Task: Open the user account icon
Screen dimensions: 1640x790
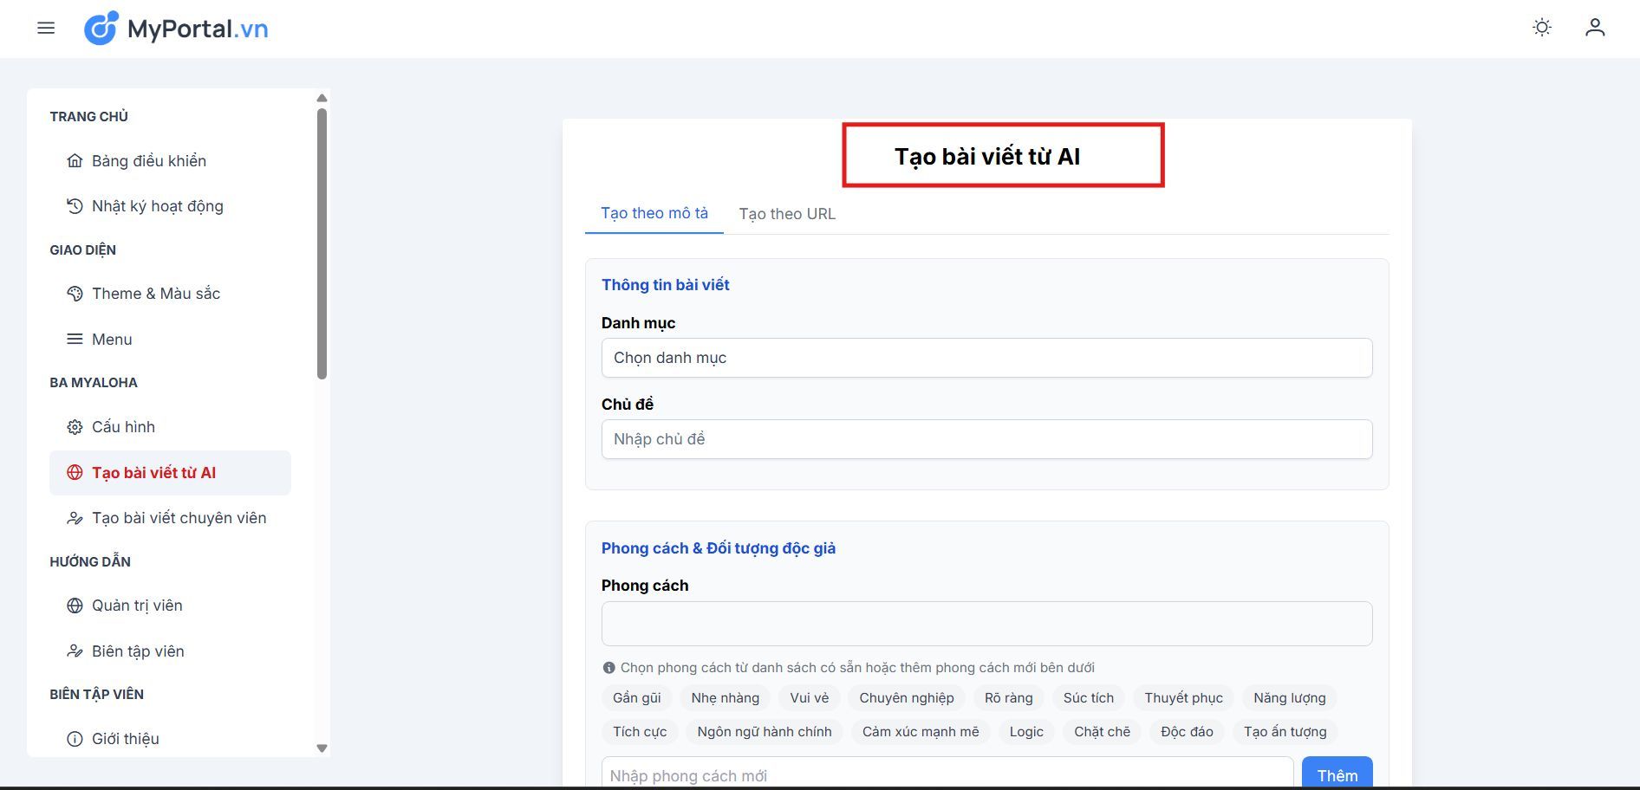Action: 1594,28
